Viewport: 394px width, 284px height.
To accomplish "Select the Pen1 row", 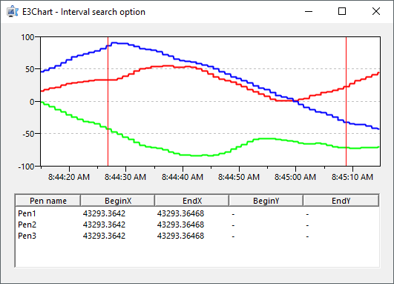I will coord(197,214).
